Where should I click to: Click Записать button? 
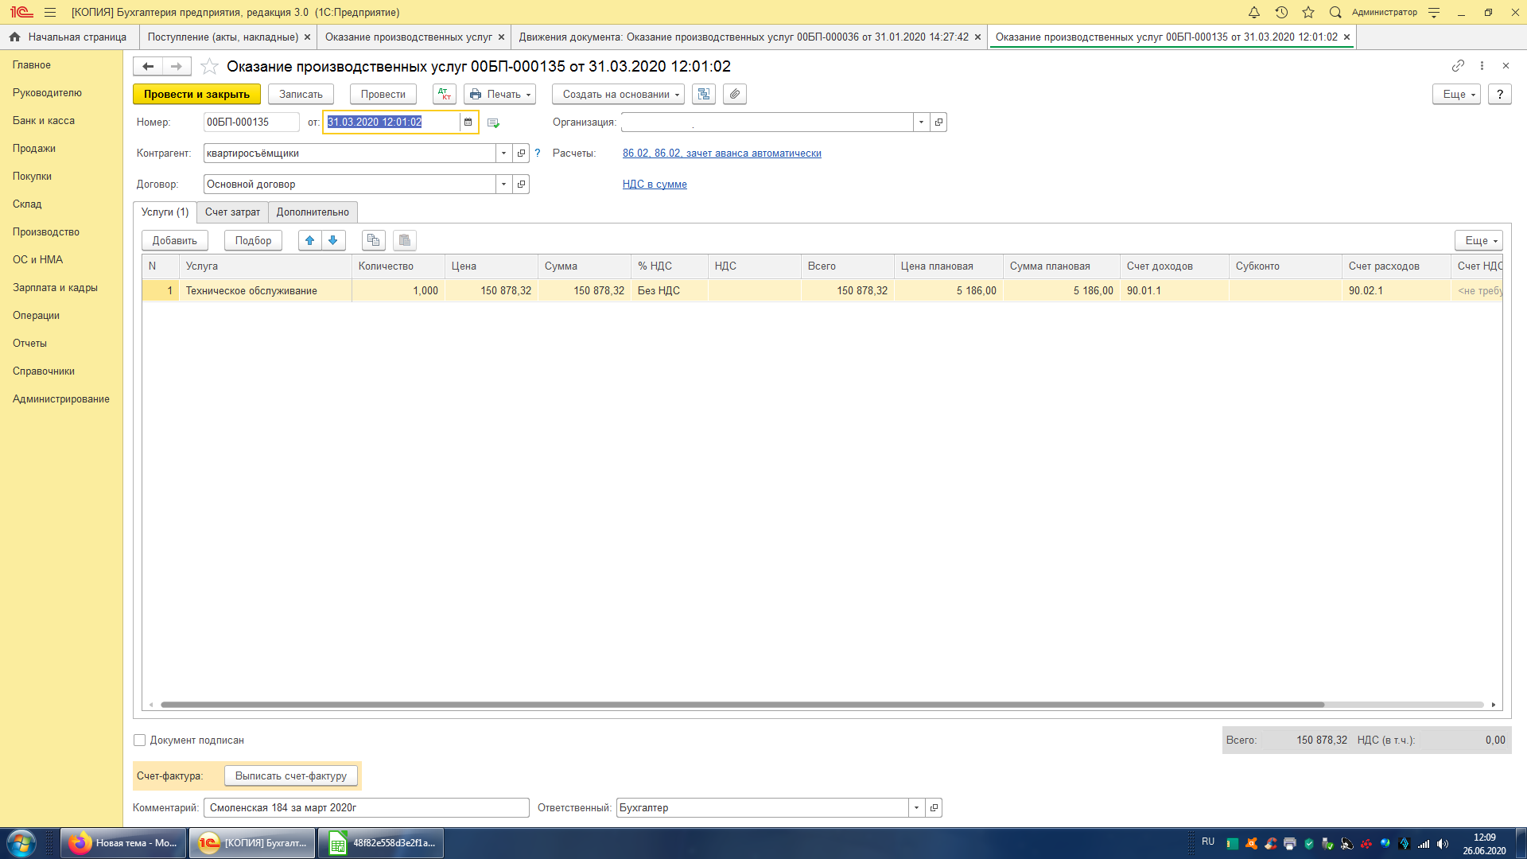point(301,94)
